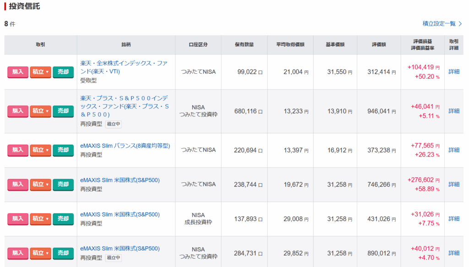Open the 積立設定一覧 link
Screen dimensions: 469x267
point(442,24)
